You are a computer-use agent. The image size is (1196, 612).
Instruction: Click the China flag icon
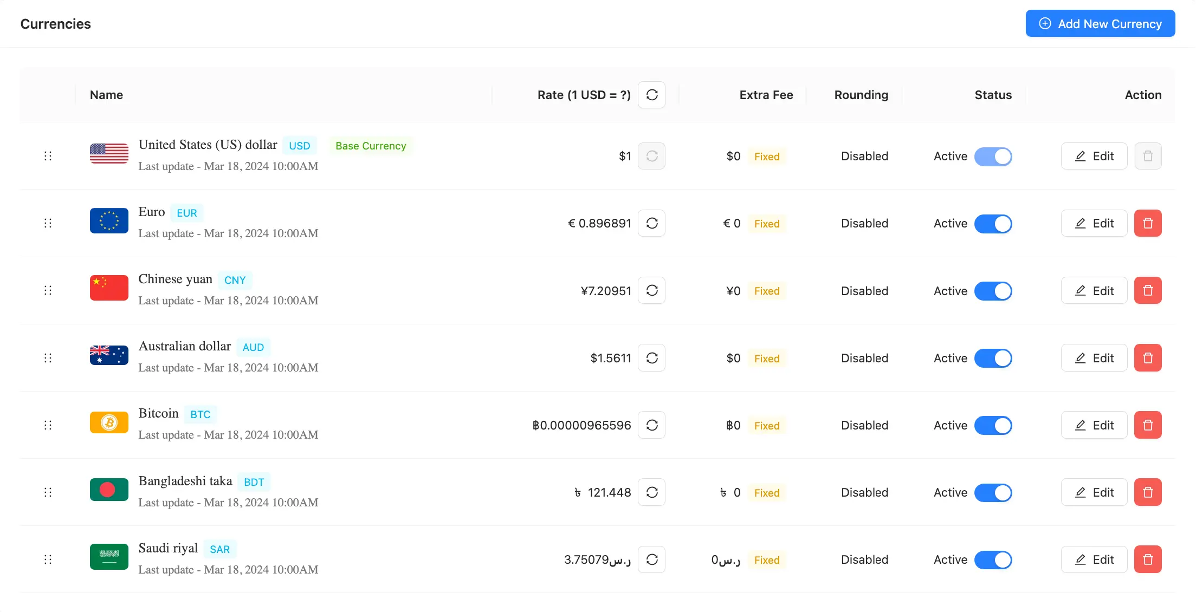109,288
